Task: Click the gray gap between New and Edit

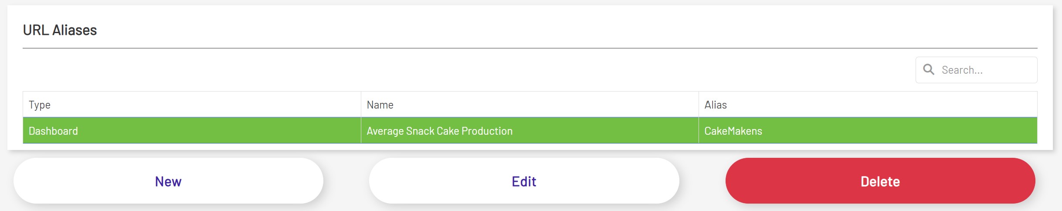Action: click(x=346, y=181)
